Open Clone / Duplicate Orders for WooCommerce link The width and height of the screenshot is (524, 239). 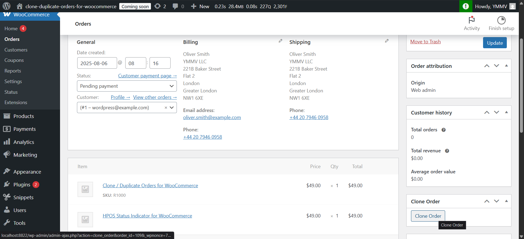click(150, 186)
